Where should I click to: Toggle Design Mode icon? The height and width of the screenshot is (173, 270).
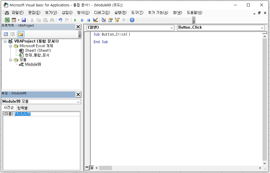(x=95, y=20)
